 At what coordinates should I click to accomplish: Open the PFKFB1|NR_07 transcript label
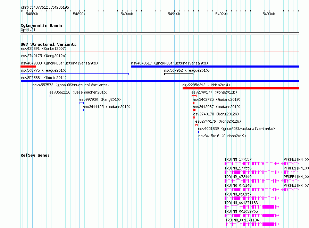296,185
